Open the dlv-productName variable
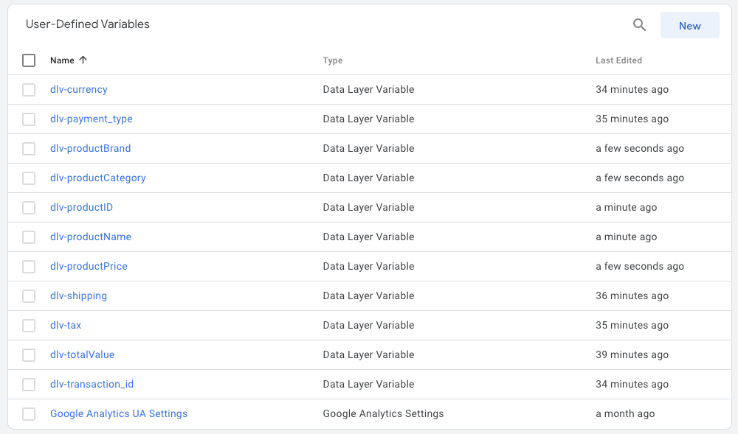The height and width of the screenshot is (434, 738). (x=90, y=237)
